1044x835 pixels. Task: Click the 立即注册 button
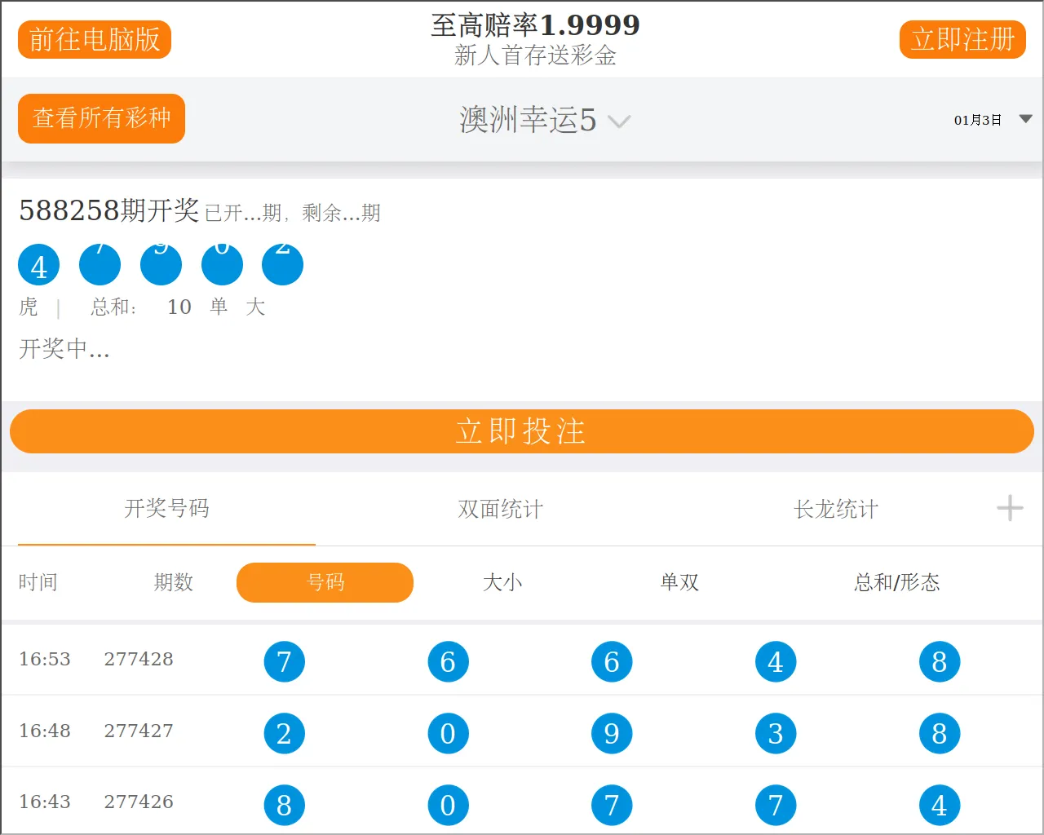click(x=962, y=39)
